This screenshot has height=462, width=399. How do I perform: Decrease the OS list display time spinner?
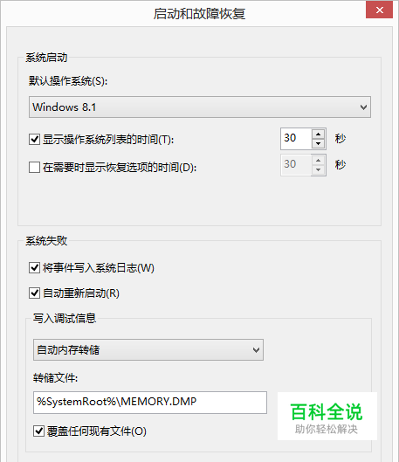(x=318, y=143)
